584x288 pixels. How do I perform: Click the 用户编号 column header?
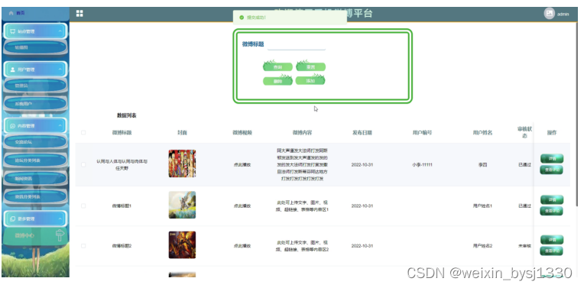(x=423, y=132)
